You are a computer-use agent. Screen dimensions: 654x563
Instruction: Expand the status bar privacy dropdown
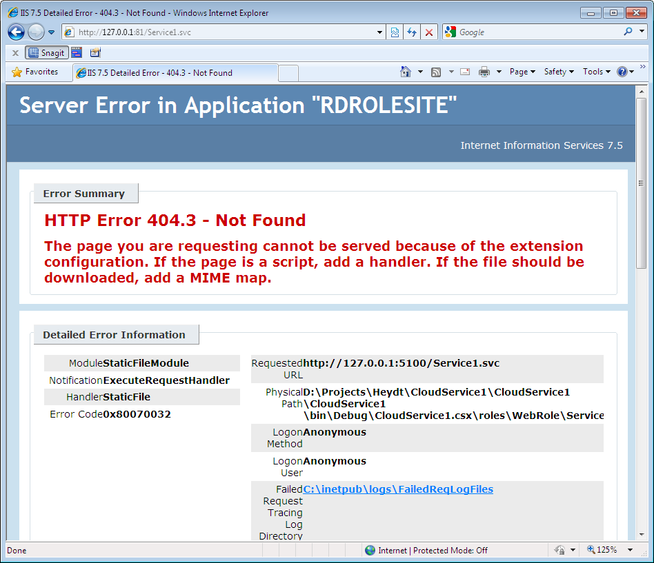click(x=573, y=550)
